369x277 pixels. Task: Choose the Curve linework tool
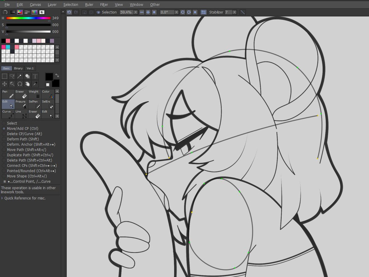(x=8, y=114)
